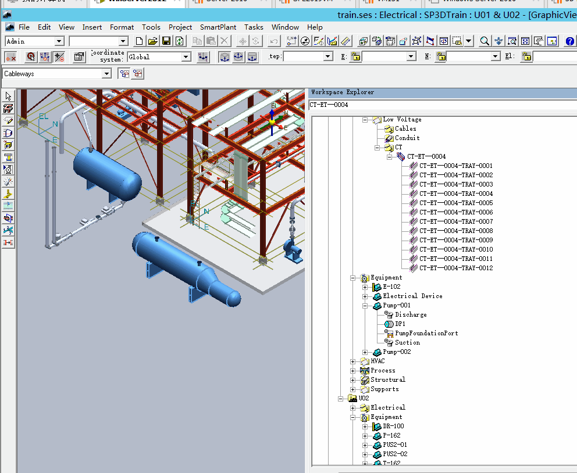Save the session with the floppy icon
The image size is (577, 473).
click(x=166, y=41)
